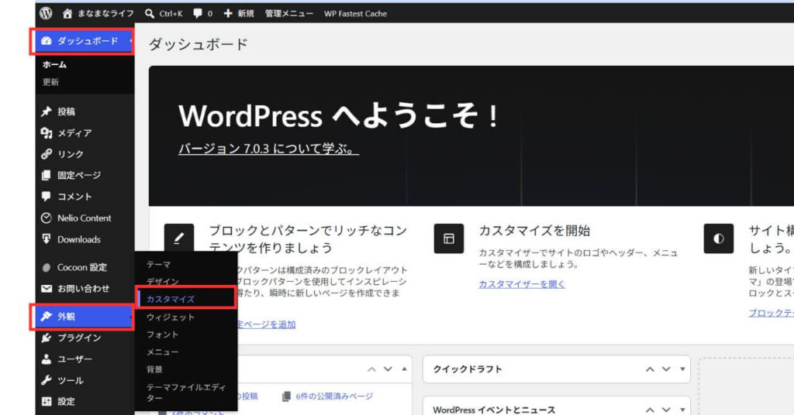794x415 pixels.
Task: Open カスタマイザーを開く link
Action: pyautogui.click(x=522, y=284)
